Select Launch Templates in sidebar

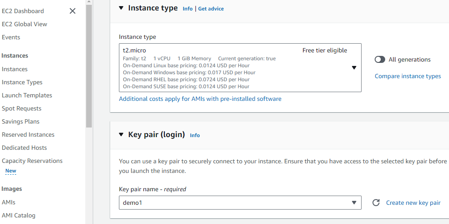pyautogui.click(x=27, y=95)
